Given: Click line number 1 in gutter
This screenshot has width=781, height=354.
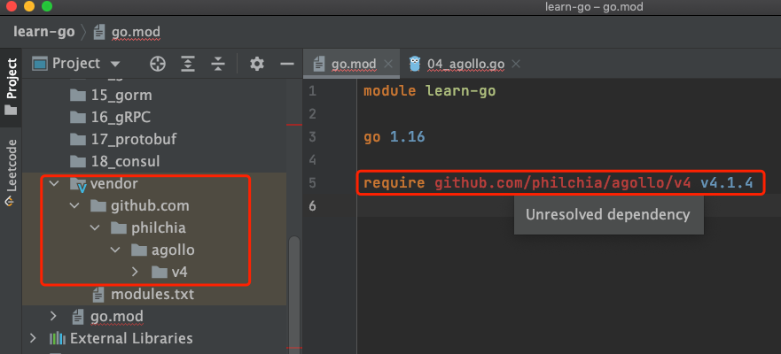Looking at the screenshot, I should tap(312, 91).
